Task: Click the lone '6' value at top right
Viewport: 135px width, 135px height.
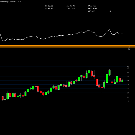Action: click(x=110, y=11)
